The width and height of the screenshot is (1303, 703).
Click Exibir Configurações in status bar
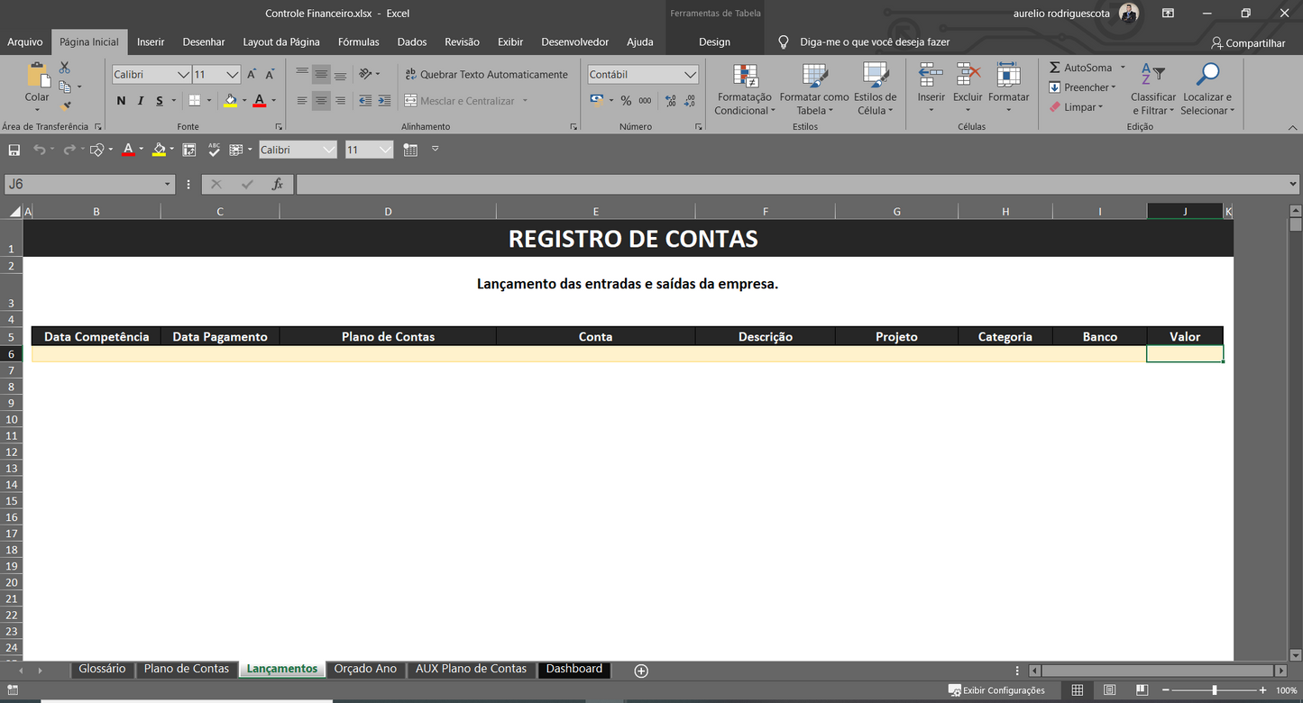tap(997, 689)
